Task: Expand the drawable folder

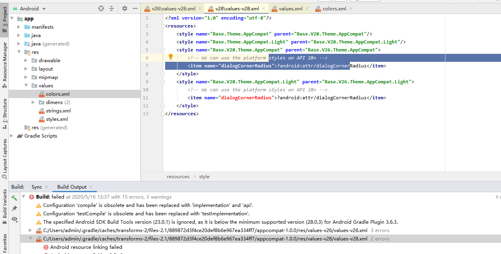Action: (x=26, y=61)
